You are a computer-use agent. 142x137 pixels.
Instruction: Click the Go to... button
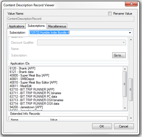[x=119, y=55]
